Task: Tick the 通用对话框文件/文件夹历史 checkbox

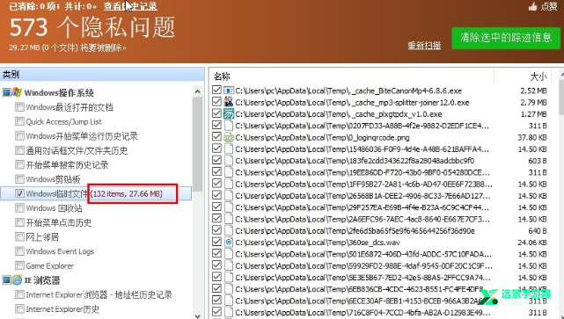Action: [19, 149]
